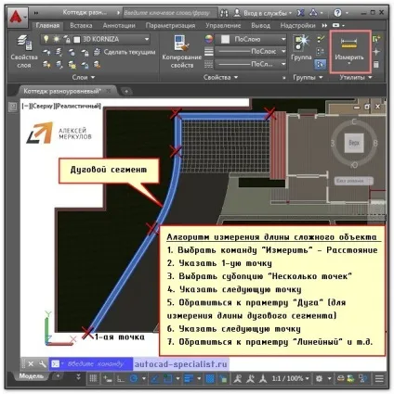Click the Верх face of ViewCube
The width and height of the screenshot is (394, 394).
coord(354,143)
